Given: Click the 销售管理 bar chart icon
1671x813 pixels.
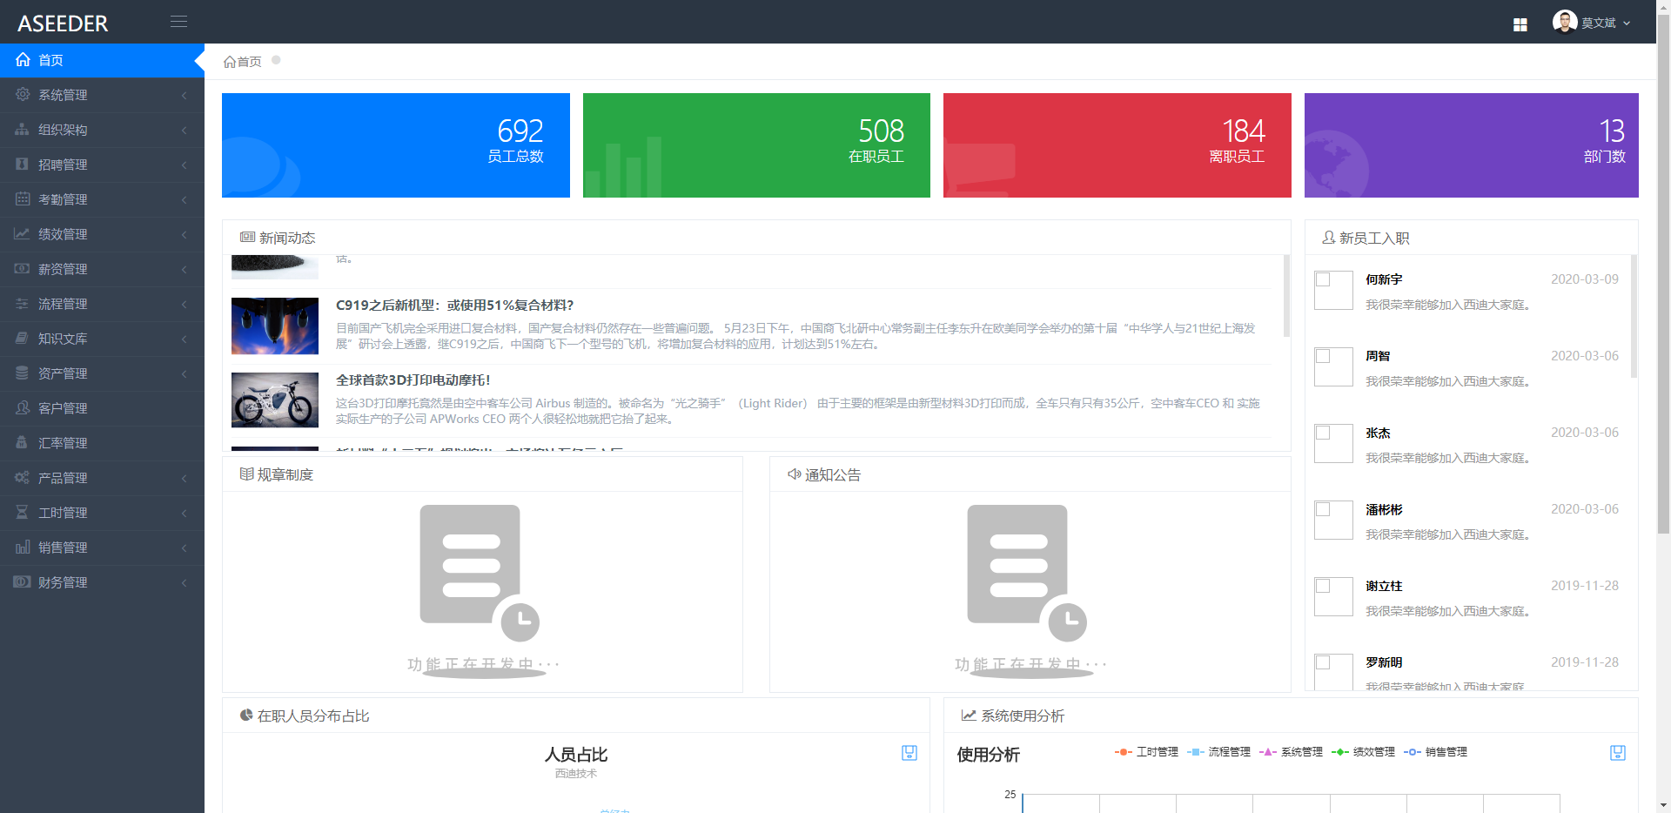Looking at the screenshot, I should 23,547.
